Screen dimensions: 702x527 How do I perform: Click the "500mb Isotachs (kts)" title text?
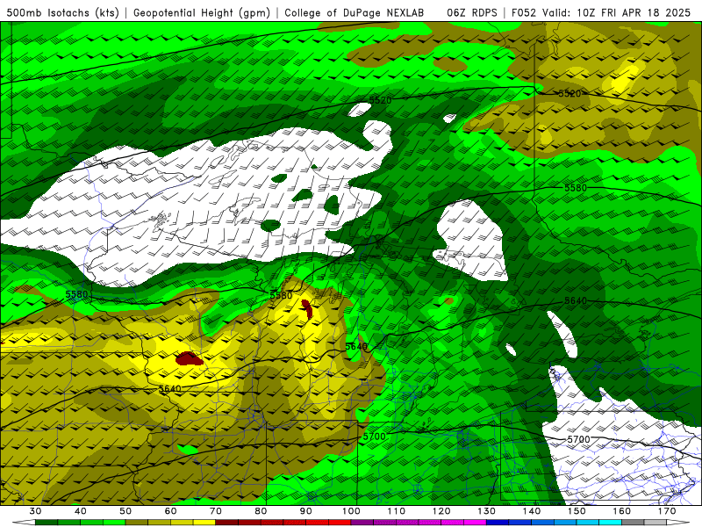tap(62, 13)
